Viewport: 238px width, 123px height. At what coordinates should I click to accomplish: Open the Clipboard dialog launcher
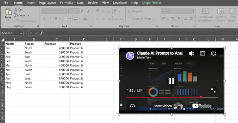pos(38,26)
